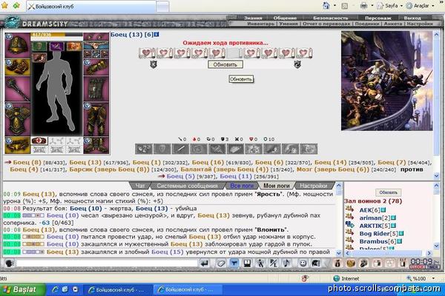Use the first grey combat technique icon
Viewport: 445px width, 296px height.
(x=144, y=149)
